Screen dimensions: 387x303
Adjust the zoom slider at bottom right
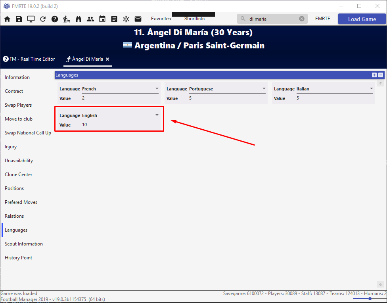tap(370, 299)
